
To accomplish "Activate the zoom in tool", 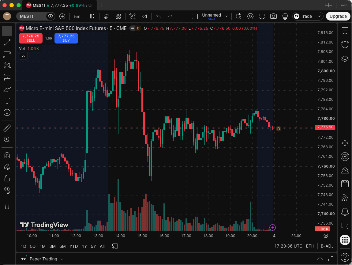I will tap(7, 140).
